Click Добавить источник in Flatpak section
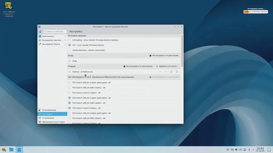 click(167, 66)
